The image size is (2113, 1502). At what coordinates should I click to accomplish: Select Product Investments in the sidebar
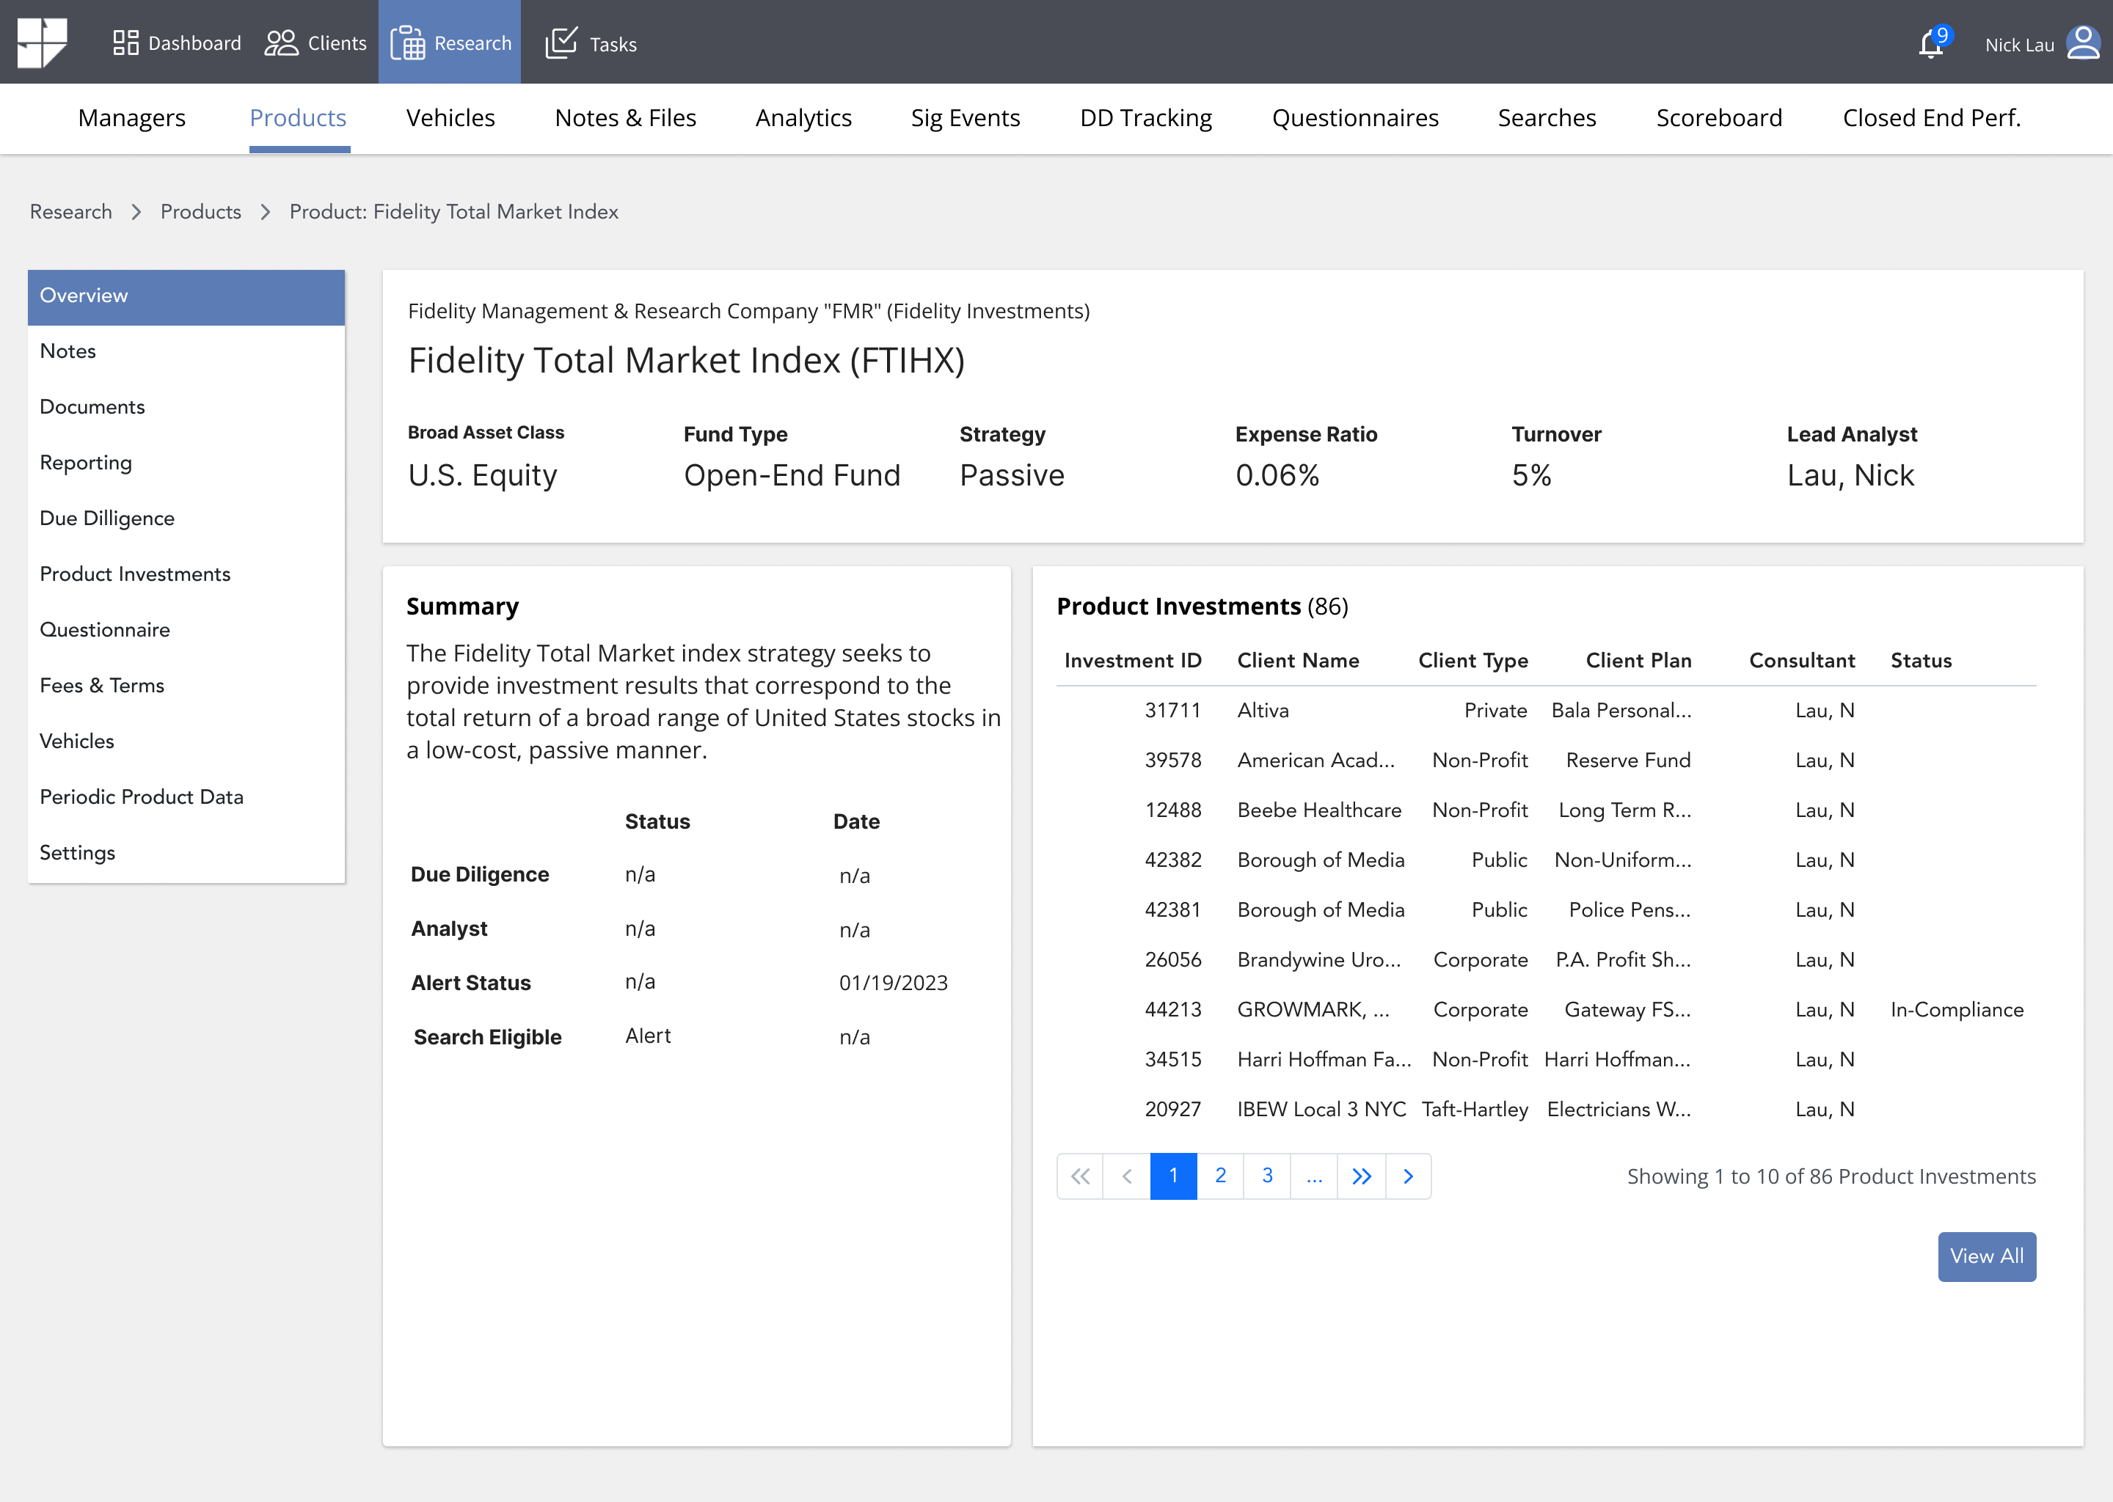click(x=186, y=574)
